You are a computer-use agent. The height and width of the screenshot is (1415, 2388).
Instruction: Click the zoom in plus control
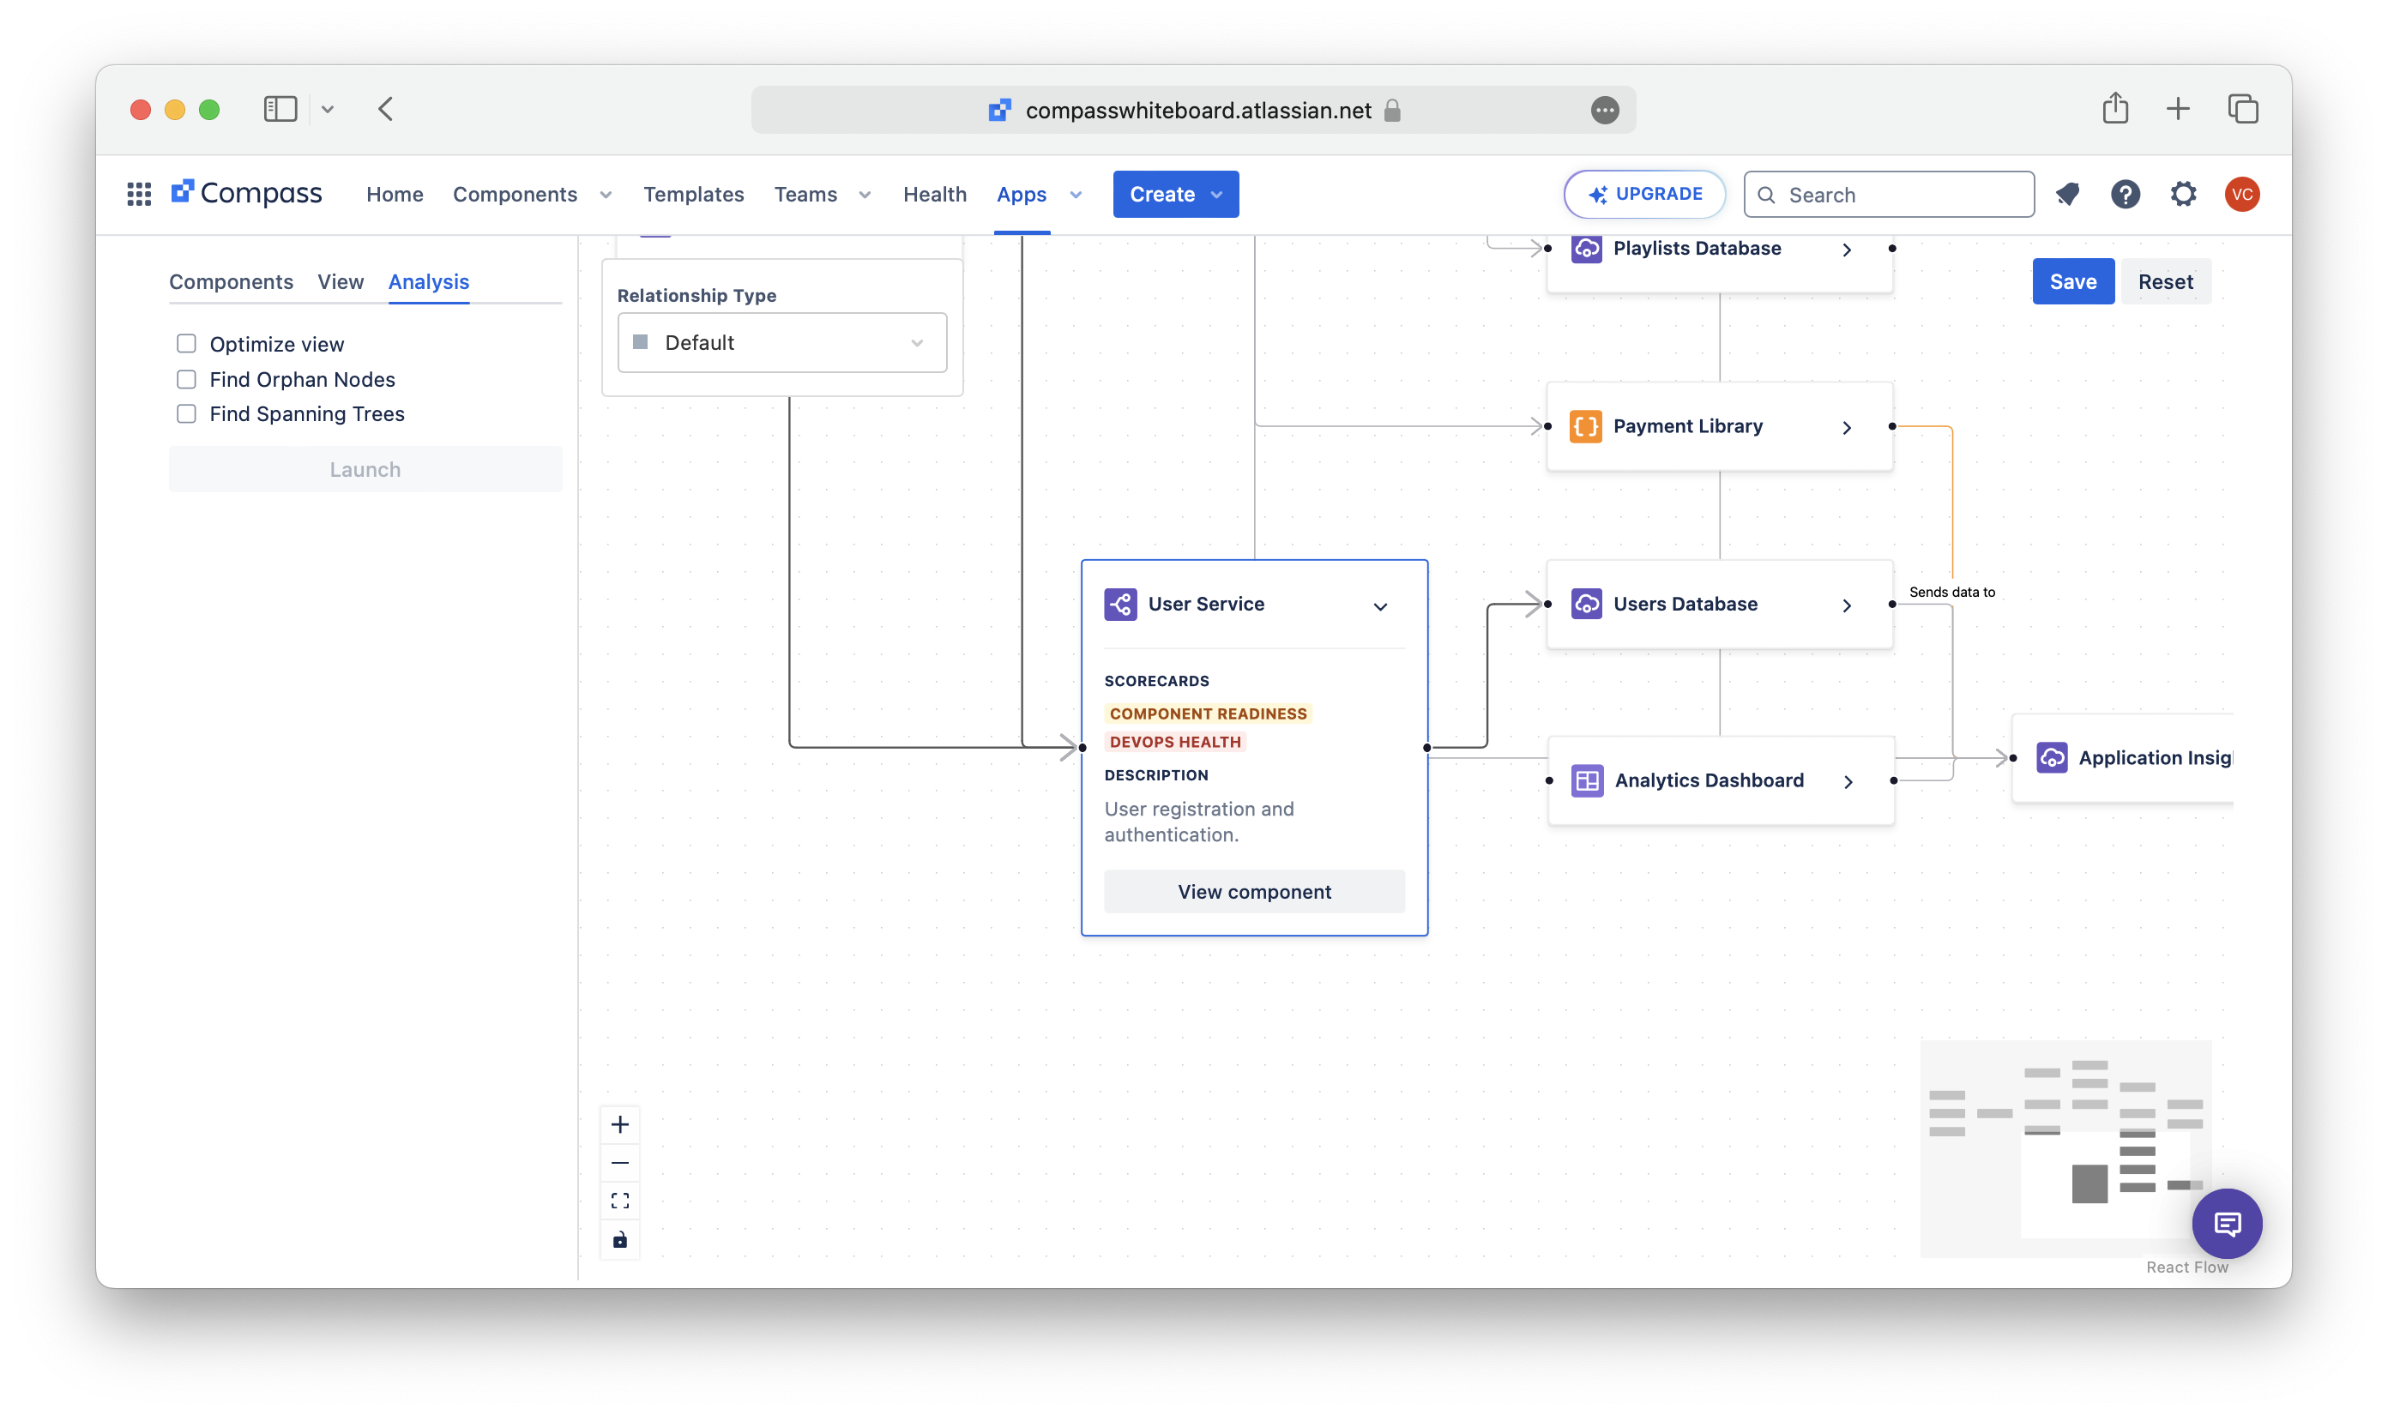pos(620,1125)
